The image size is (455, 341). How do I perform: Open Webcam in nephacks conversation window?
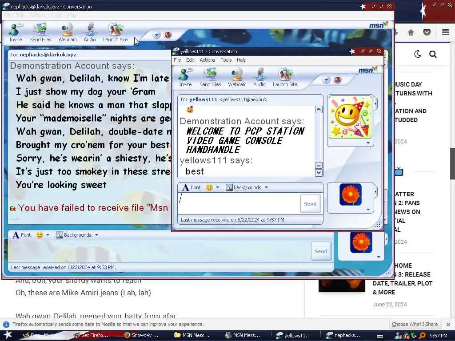(x=68, y=32)
